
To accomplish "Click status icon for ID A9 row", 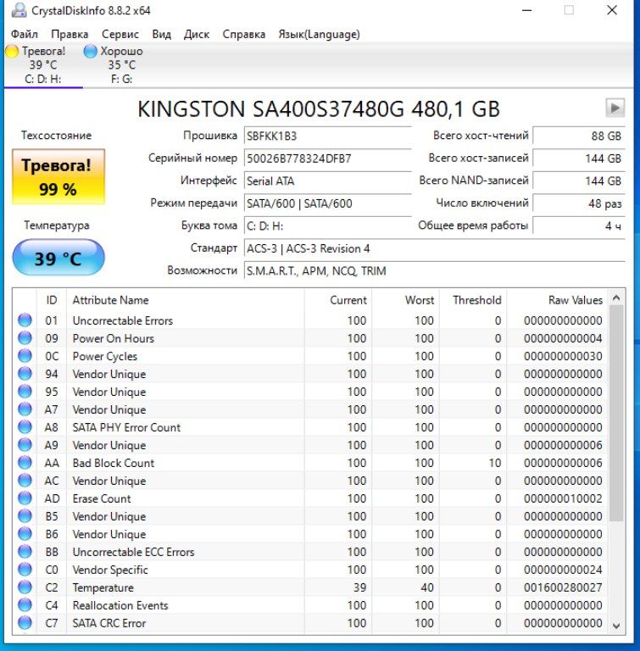I will [25, 445].
